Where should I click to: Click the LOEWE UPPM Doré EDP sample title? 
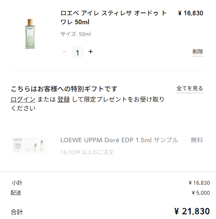pos(119,140)
